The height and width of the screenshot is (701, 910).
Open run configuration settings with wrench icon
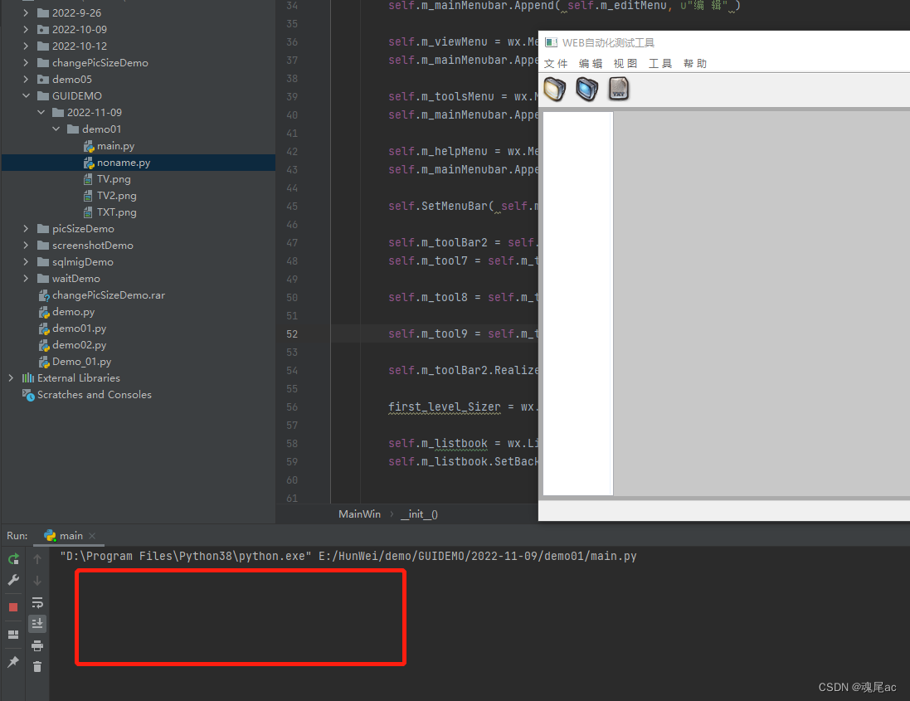[13, 580]
